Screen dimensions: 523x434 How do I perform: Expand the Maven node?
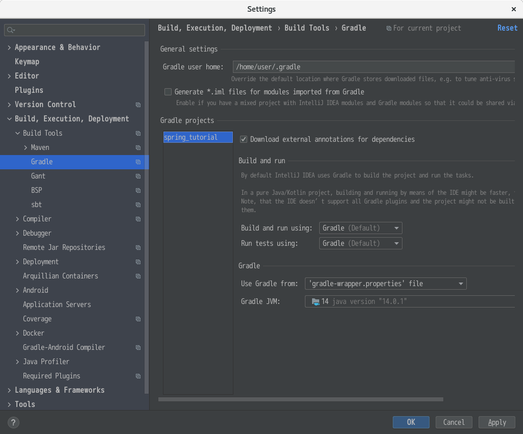coord(26,147)
